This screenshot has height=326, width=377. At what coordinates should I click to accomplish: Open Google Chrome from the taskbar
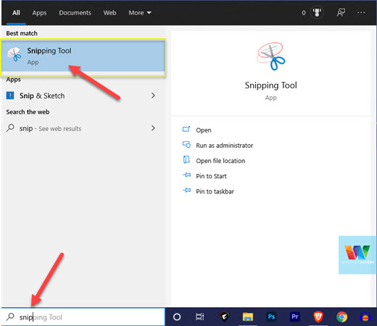point(341,317)
